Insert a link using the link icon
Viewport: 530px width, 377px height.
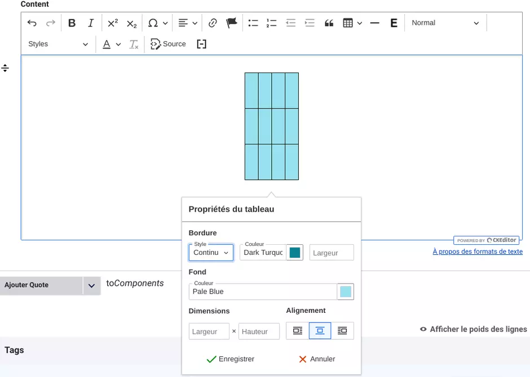click(213, 23)
